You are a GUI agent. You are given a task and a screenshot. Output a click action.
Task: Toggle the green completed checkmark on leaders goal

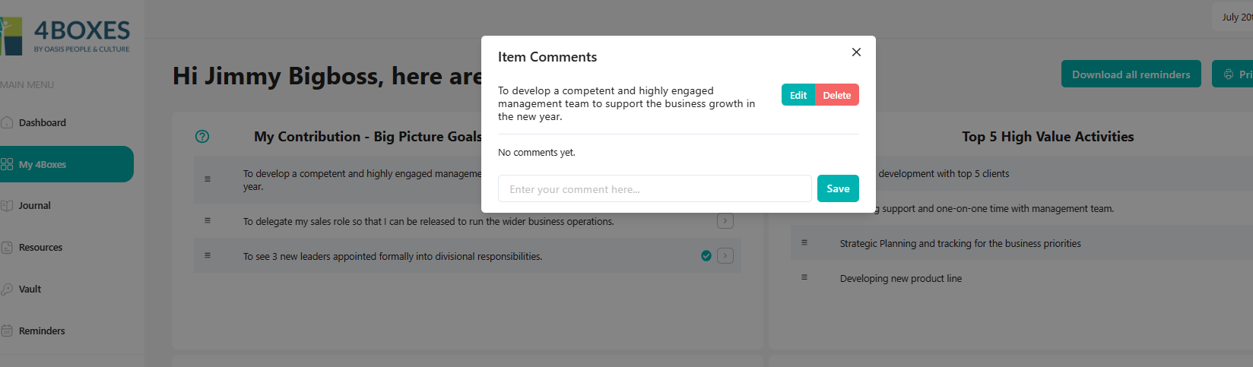coord(706,256)
